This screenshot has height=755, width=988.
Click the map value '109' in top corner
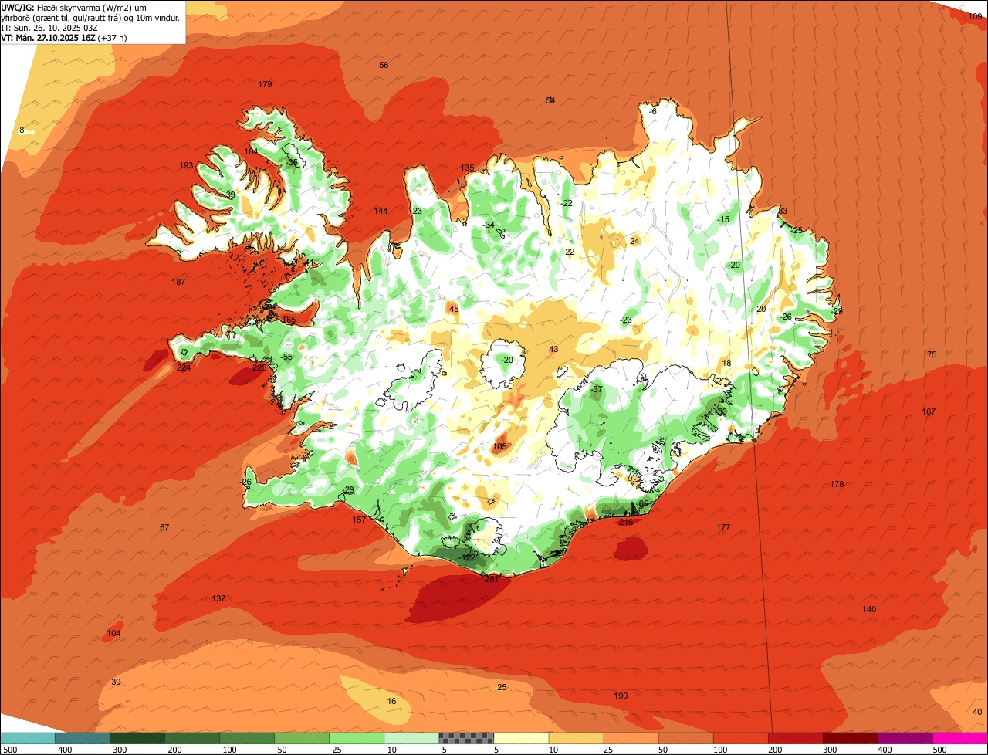976,16
